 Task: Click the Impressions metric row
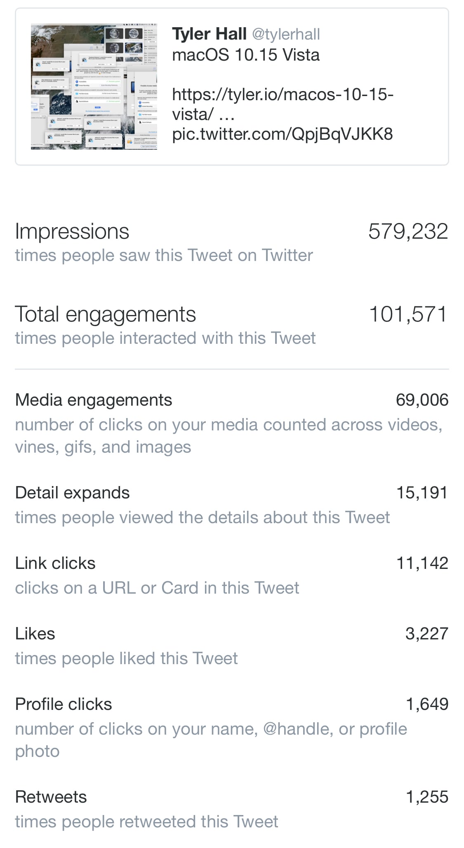pyautogui.click(x=72, y=231)
